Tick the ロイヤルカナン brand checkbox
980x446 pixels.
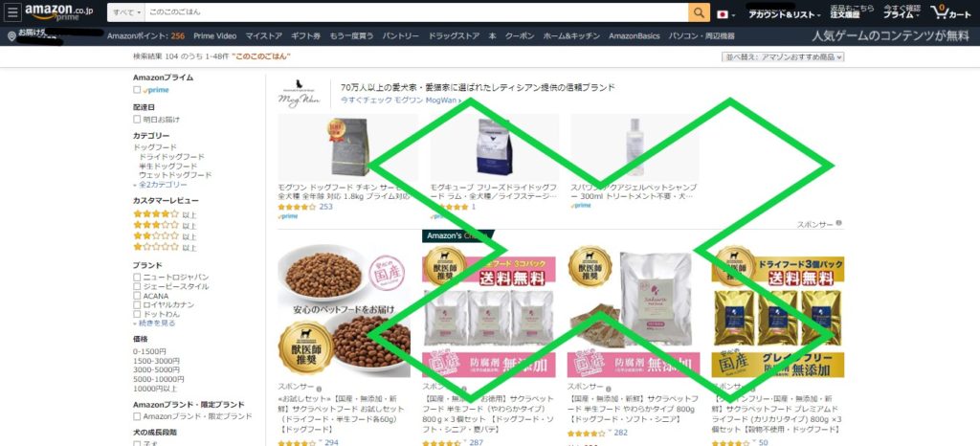(137, 304)
